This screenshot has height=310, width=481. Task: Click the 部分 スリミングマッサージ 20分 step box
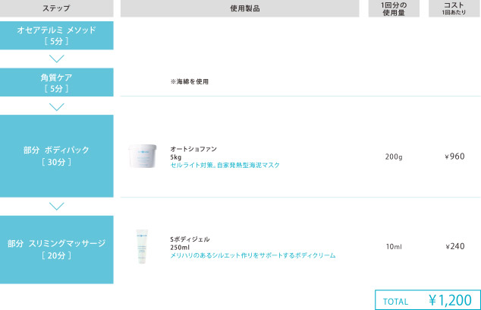(56, 249)
